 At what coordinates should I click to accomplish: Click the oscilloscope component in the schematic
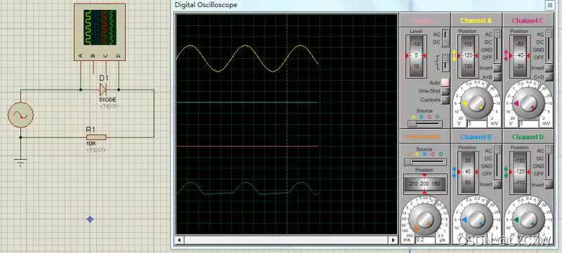(100, 32)
